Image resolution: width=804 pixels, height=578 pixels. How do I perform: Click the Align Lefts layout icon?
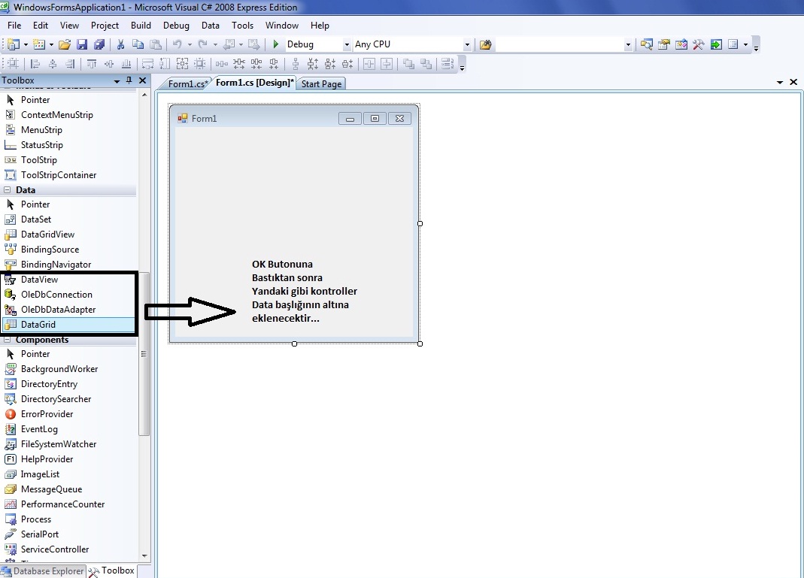pos(33,65)
